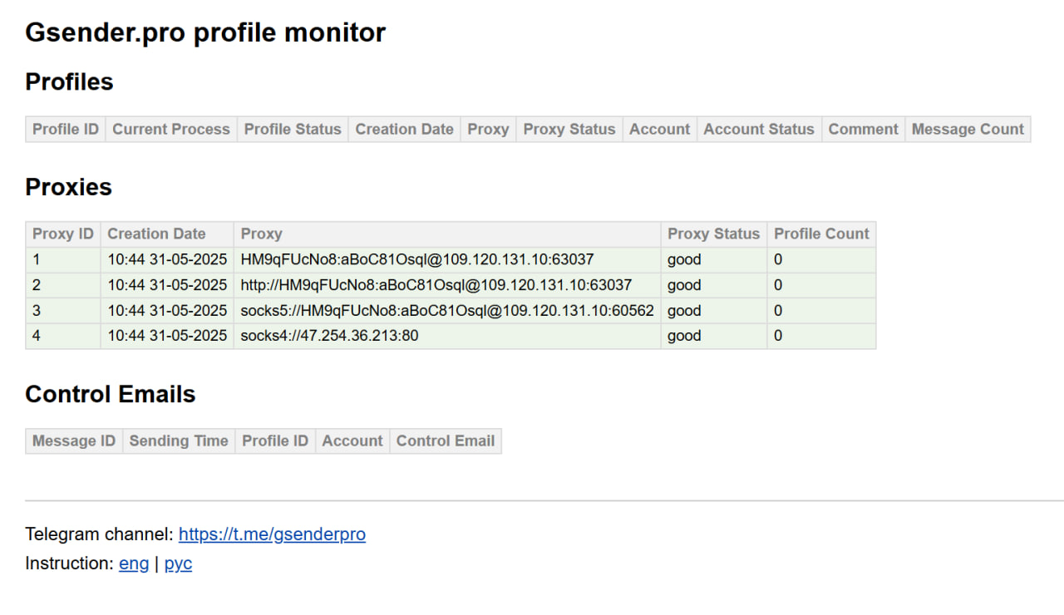
Task: Select proxy ID 2 cell
Action: tap(63, 285)
